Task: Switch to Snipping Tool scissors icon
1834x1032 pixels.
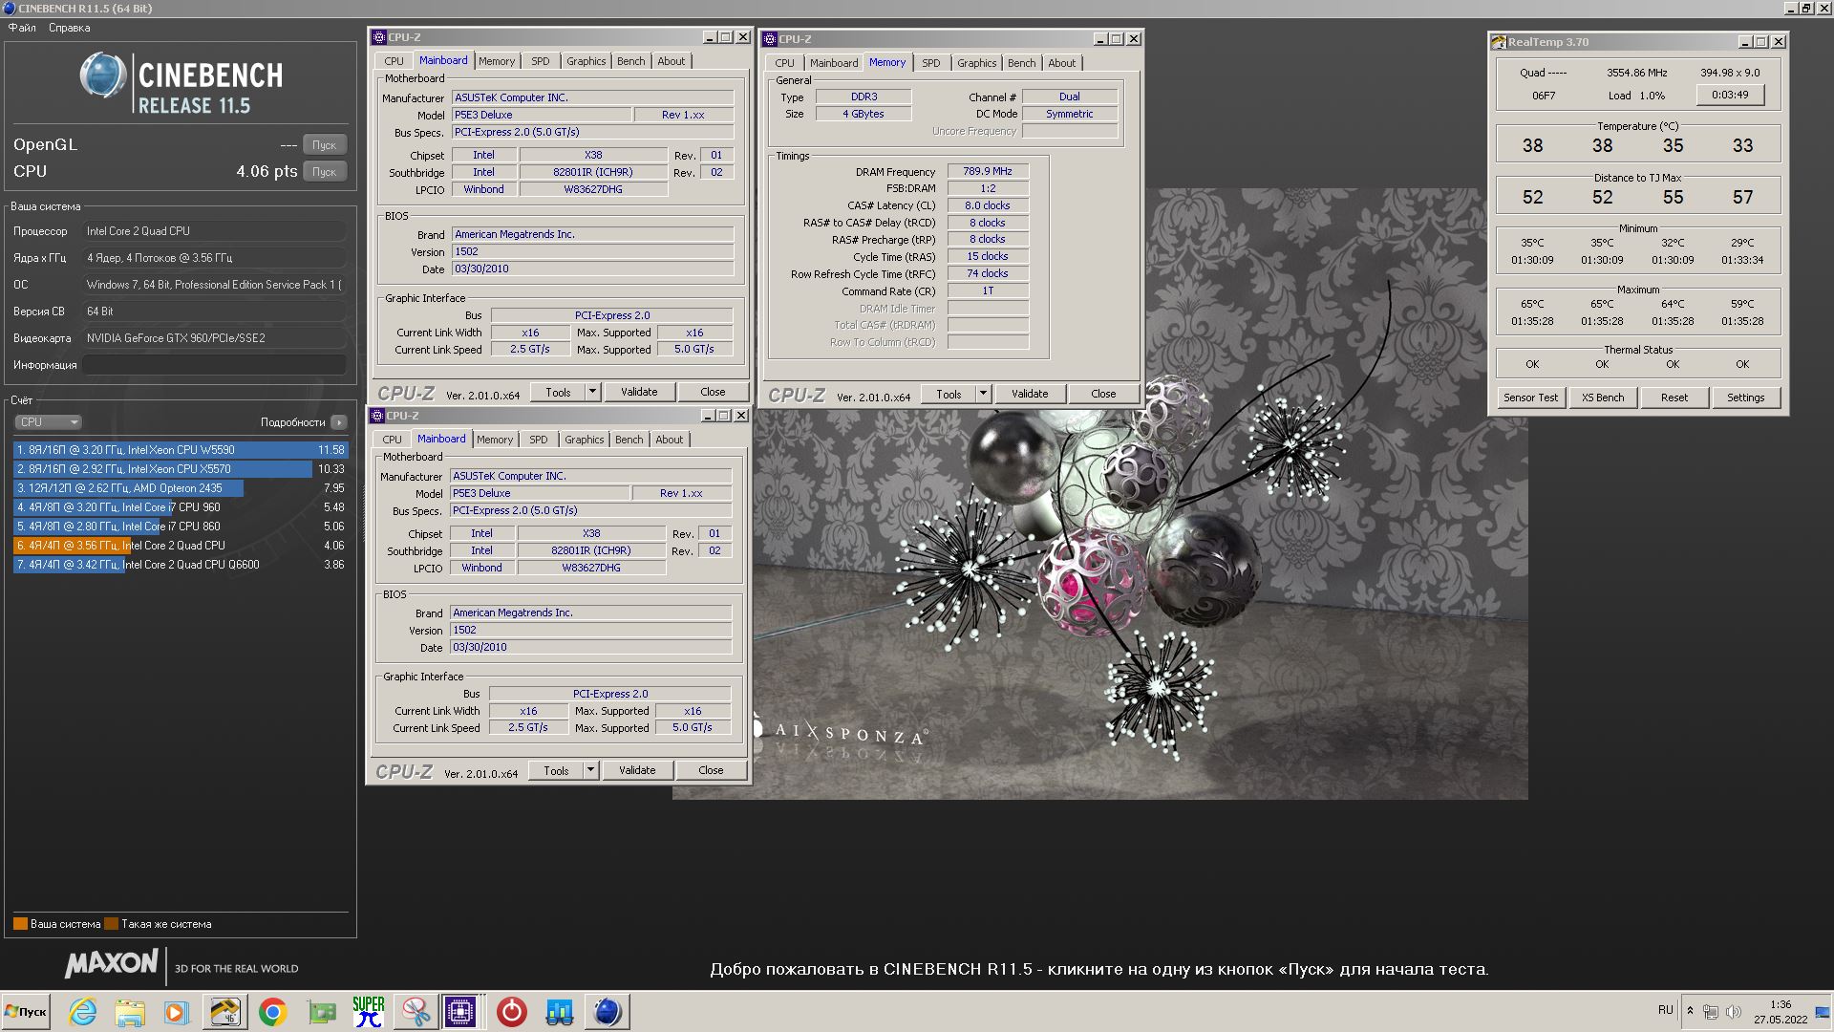Action: point(416,1012)
